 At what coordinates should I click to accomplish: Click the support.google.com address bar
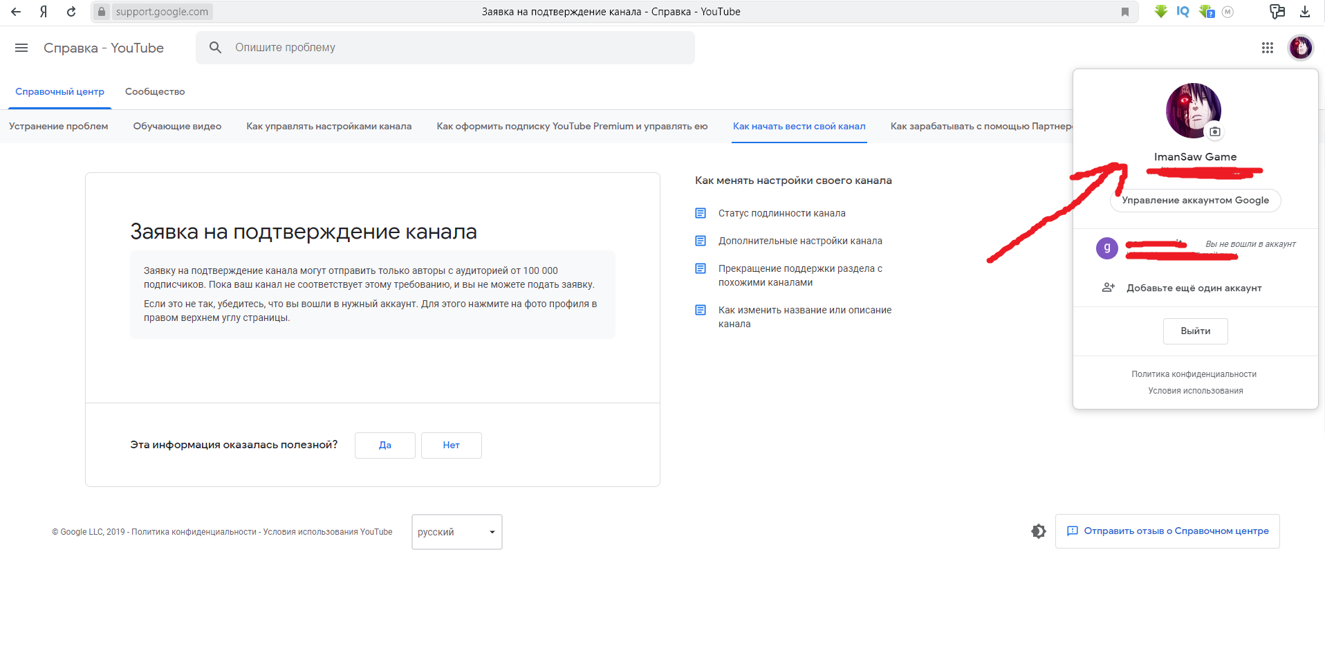(x=162, y=12)
